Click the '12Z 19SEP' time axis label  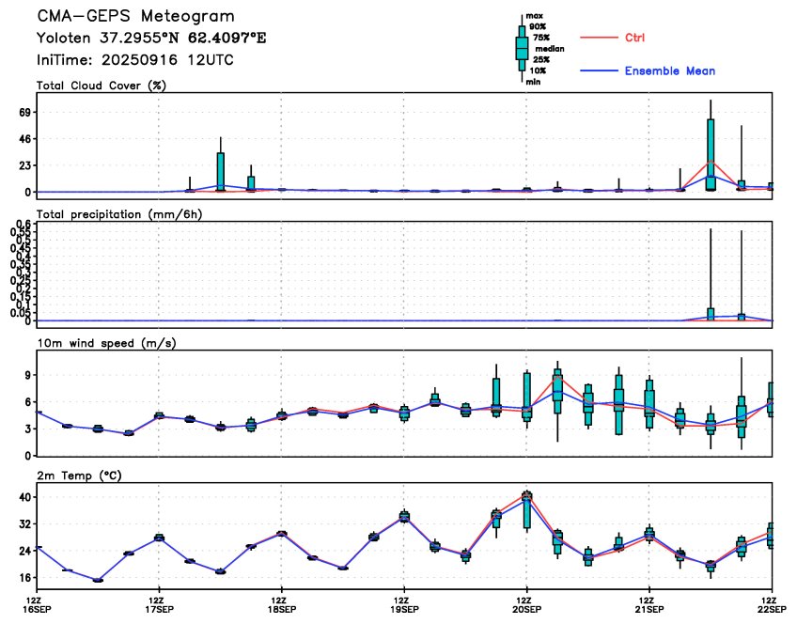[404, 604]
